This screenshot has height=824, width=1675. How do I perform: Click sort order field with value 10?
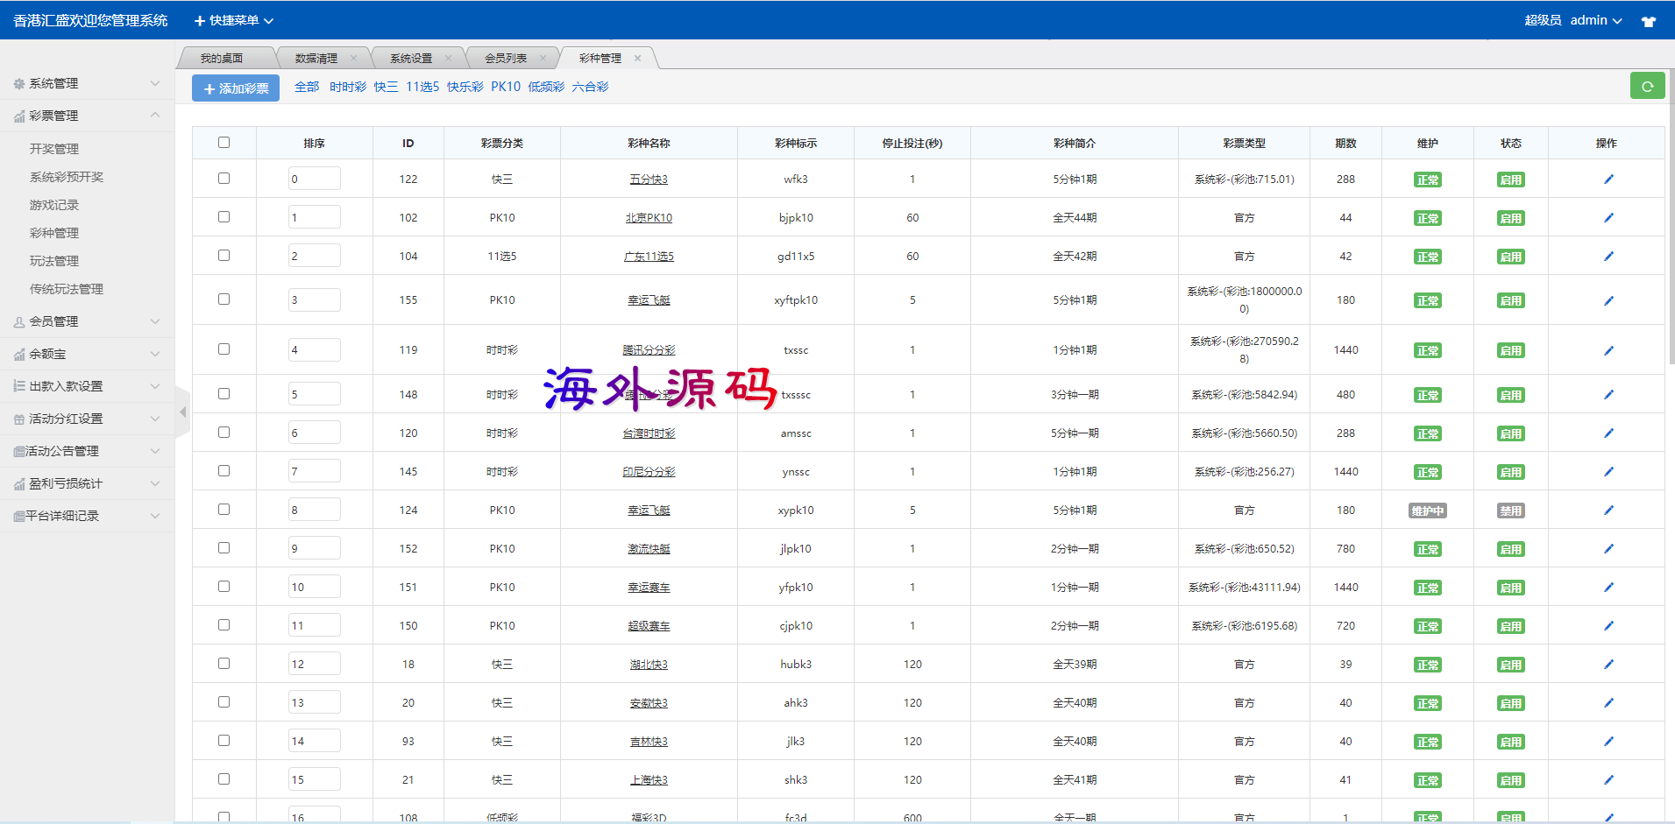pos(315,587)
